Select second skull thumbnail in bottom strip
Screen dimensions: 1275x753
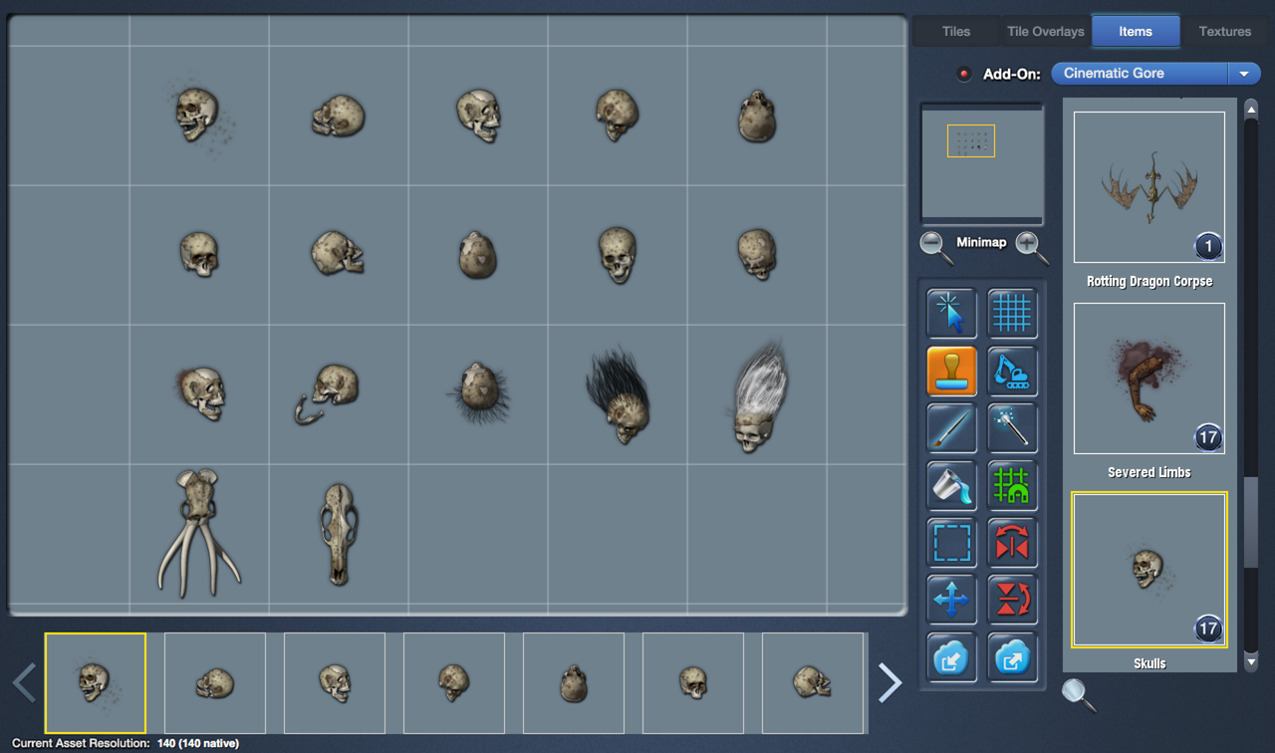click(215, 683)
